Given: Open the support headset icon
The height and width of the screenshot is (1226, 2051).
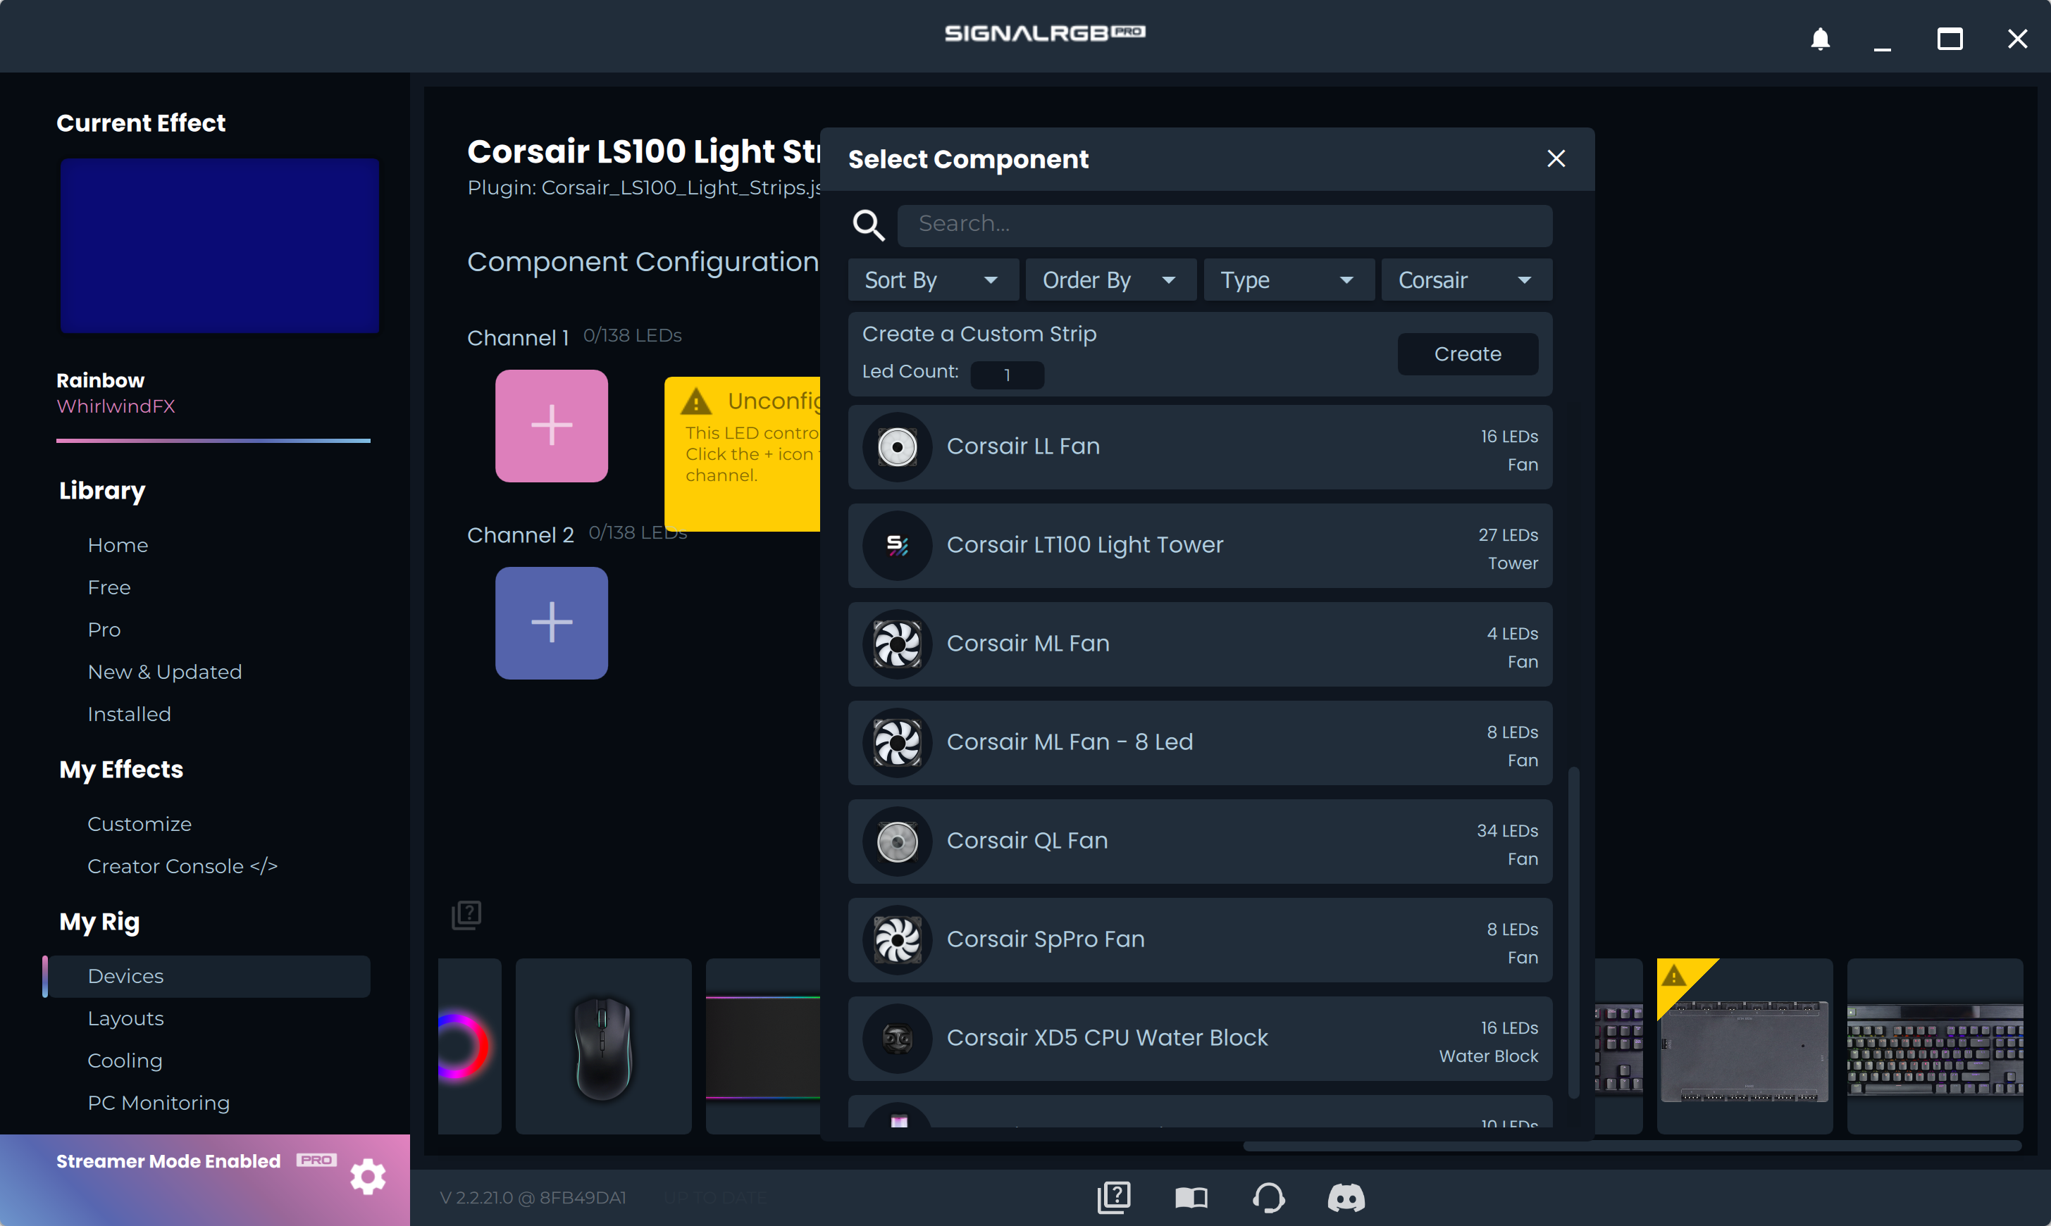Looking at the screenshot, I should coord(1268,1197).
